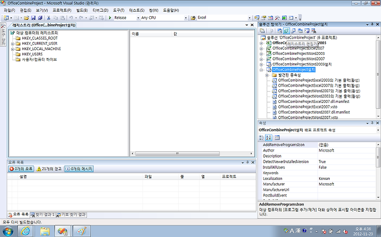This screenshot has width=381, height=237.
Task: Select the OfficeCombineProjectWord2003설치 project
Action: (x=302, y=64)
